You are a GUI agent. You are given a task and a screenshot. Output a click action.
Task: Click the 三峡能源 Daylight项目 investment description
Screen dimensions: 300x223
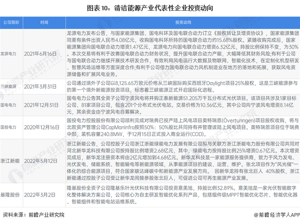tap(182, 87)
